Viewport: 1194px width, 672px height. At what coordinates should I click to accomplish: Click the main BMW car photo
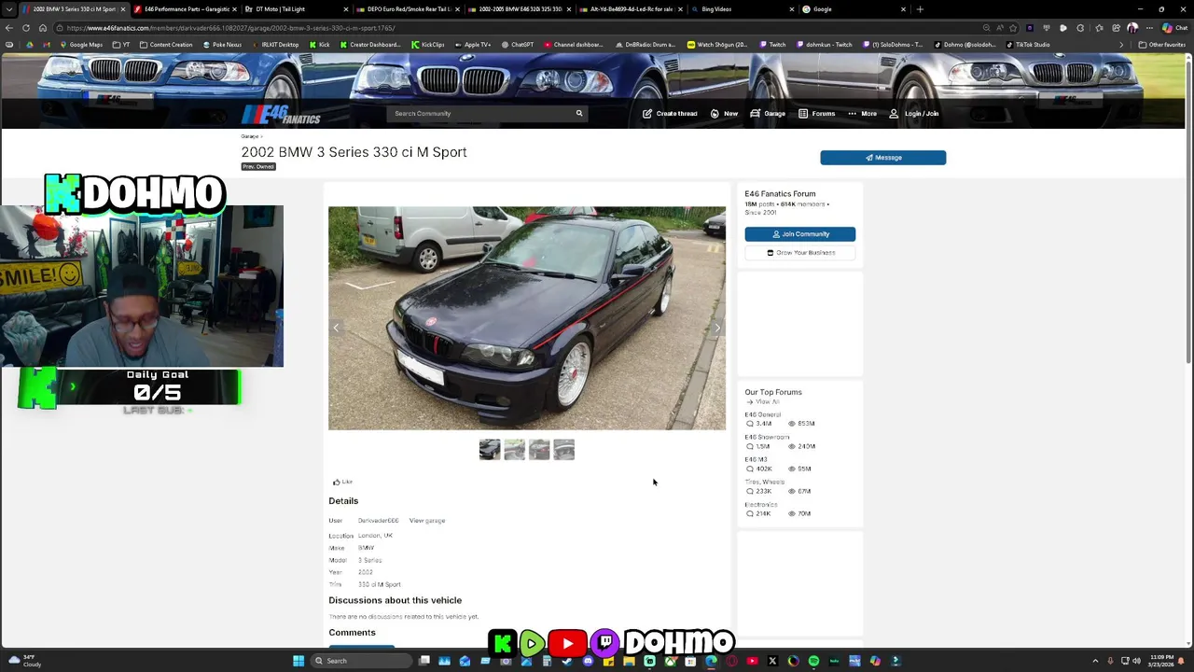[x=527, y=318]
